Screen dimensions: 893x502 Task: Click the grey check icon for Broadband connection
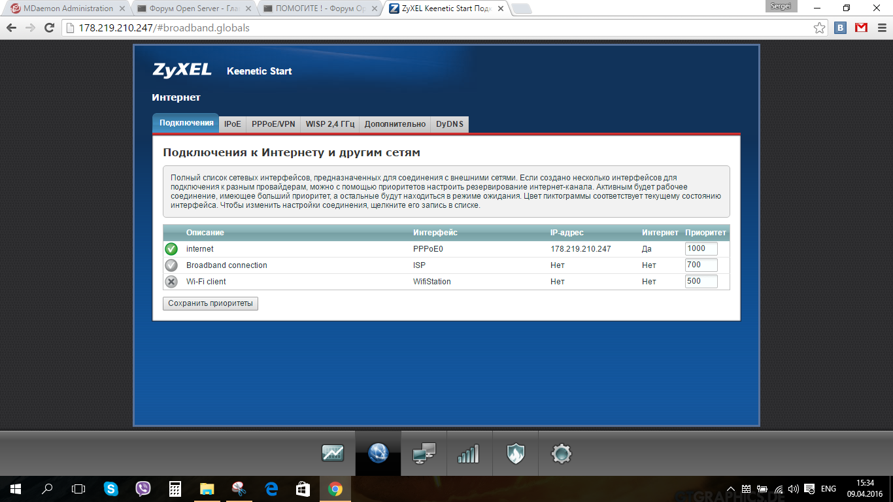point(171,265)
